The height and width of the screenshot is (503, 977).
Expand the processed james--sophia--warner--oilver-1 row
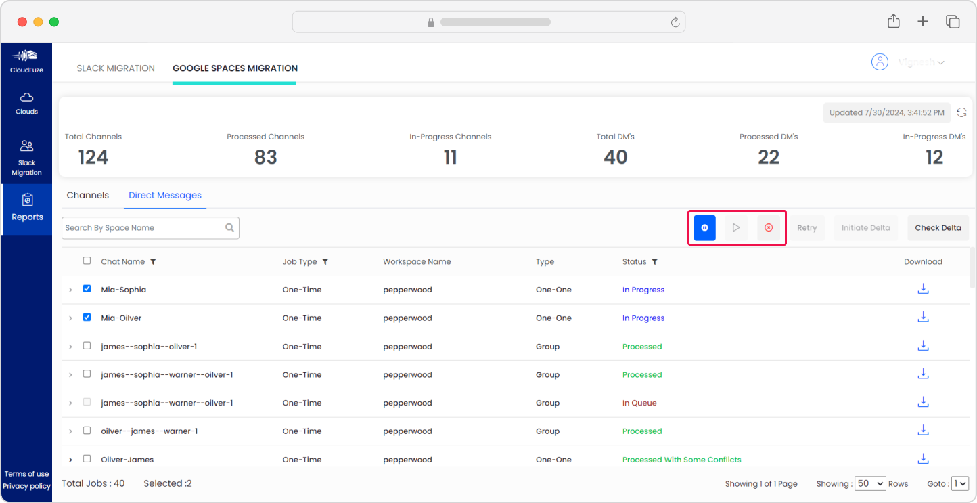[x=70, y=375]
